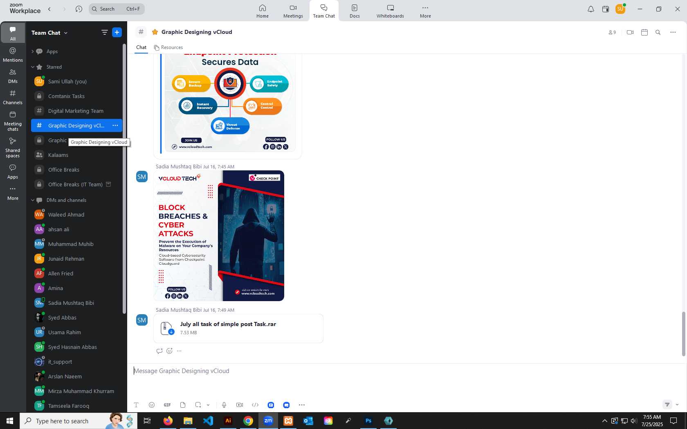The width and height of the screenshot is (687, 429).
Task: Download July all task of simple post Task.rar
Action: (171, 332)
